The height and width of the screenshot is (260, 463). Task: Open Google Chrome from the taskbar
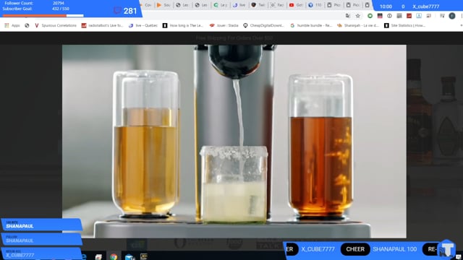[114, 257]
